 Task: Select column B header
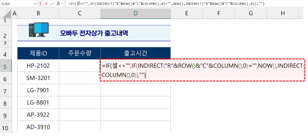[x=38, y=13]
